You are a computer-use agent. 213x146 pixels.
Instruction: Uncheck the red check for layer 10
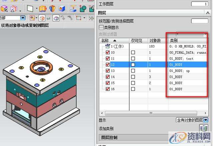107,53
